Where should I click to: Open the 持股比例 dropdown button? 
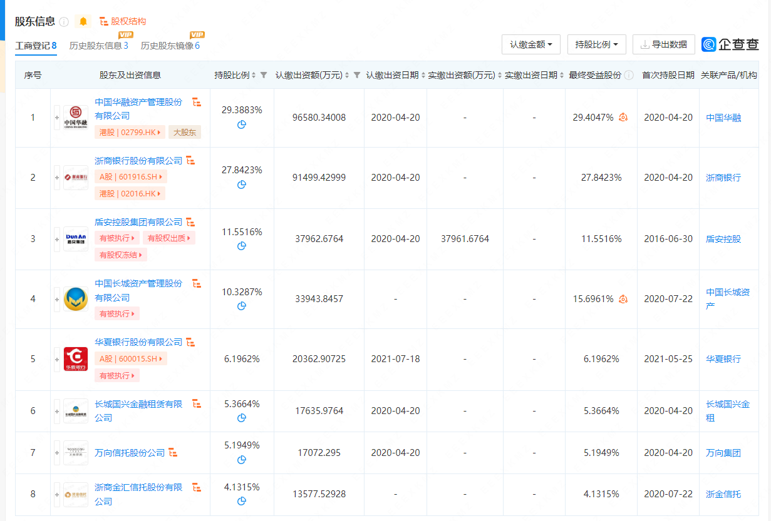tap(597, 44)
